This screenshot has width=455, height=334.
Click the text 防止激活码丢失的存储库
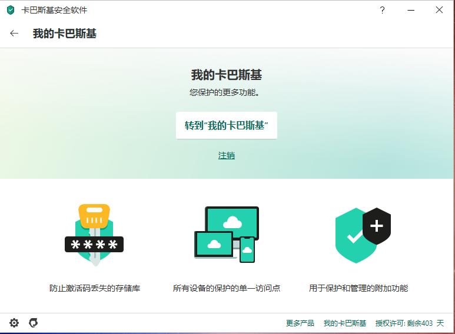pyautogui.click(x=95, y=288)
